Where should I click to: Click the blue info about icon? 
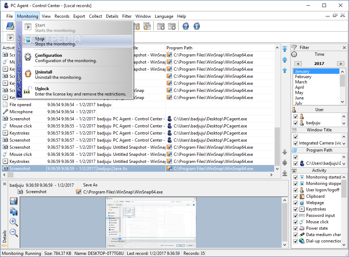coord(197,26)
